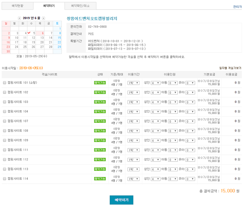Click the blue 예약하기 button

122,200
